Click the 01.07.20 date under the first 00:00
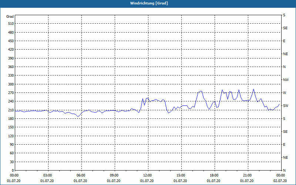The width and height of the screenshot is (296, 185). (14, 181)
